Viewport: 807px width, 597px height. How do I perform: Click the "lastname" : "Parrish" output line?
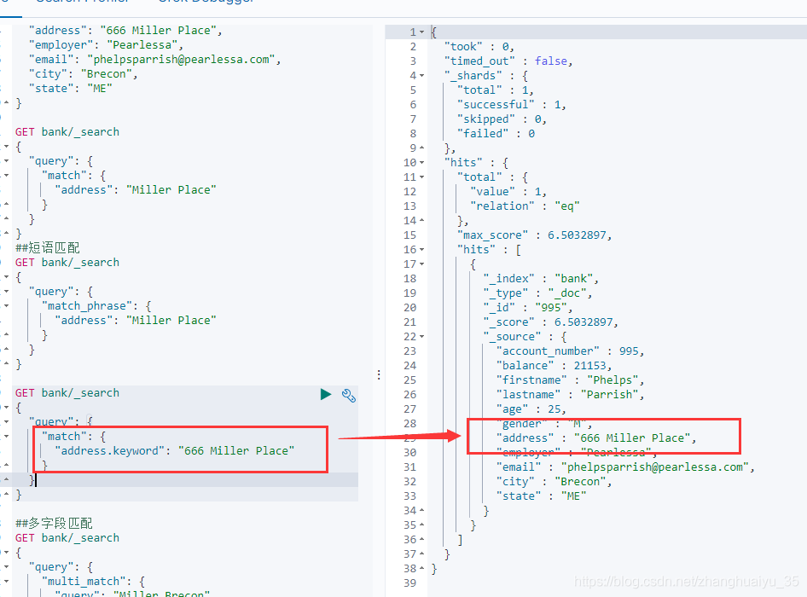570,394
